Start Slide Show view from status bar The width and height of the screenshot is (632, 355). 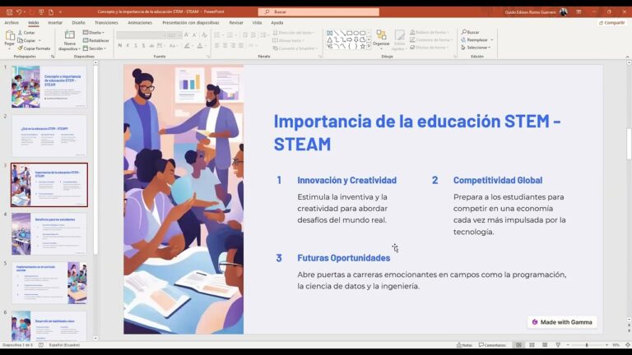(558, 345)
